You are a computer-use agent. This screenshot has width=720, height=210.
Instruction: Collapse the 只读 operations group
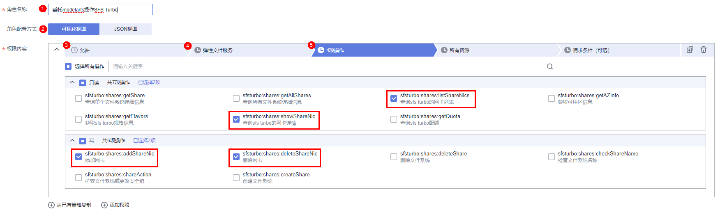pyautogui.click(x=72, y=82)
